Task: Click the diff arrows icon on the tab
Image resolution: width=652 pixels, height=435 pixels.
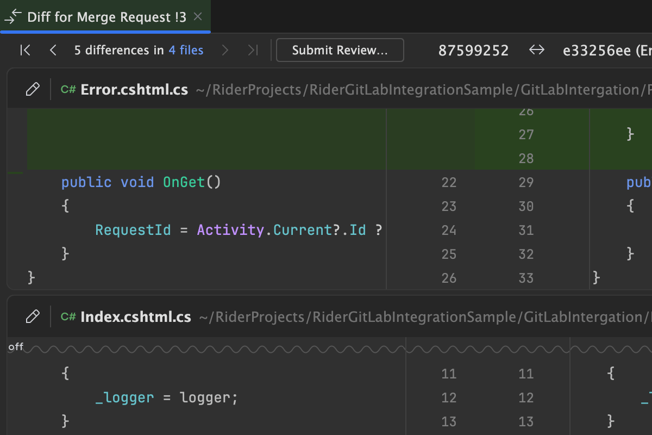Action: pos(13,17)
